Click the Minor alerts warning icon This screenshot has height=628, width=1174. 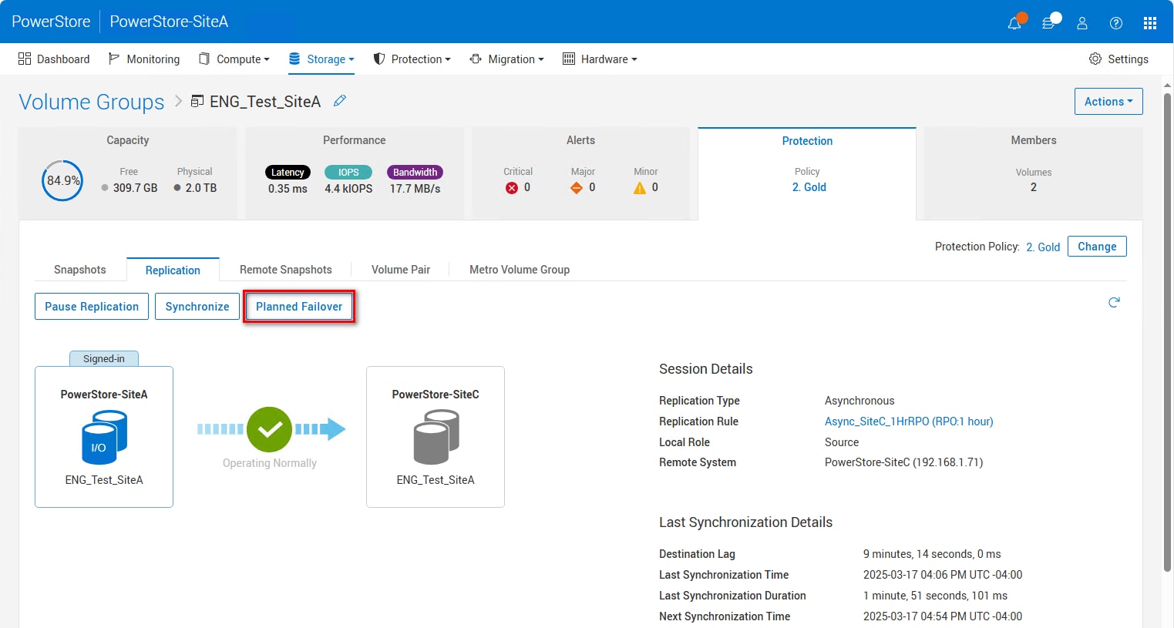tap(640, 188)
